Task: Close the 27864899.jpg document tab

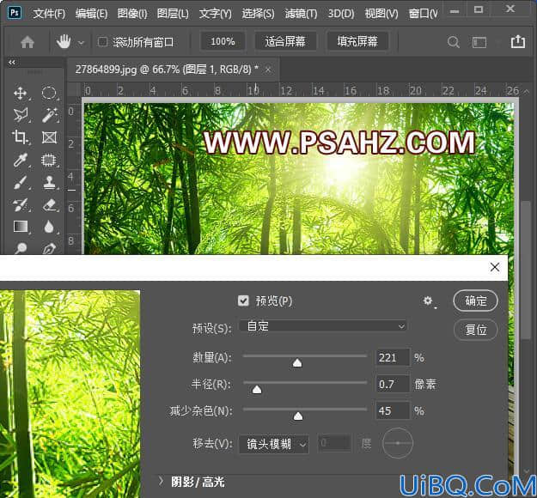Action: [x=268, y=70]
